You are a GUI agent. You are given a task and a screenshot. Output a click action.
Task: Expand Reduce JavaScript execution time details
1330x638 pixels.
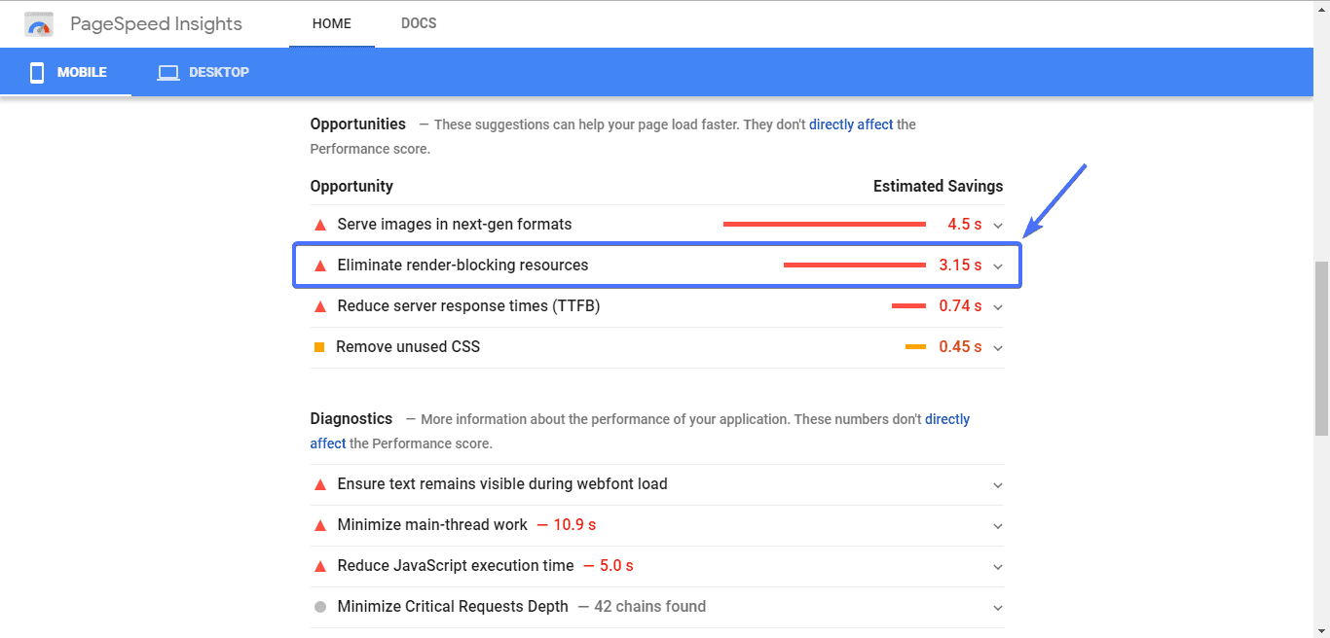(997, 567)
